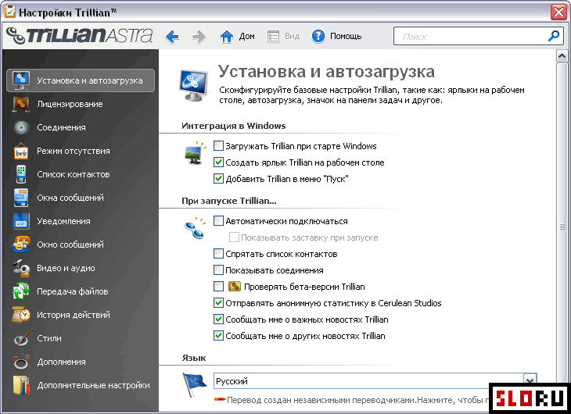Select Видео и аудио in the sidebar
The width and height of the screenshot is (571, 414).
click(66, 268)
